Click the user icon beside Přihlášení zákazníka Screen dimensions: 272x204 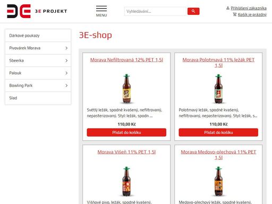pos(228,8)
